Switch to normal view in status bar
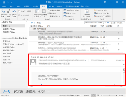 click(93, 95)
